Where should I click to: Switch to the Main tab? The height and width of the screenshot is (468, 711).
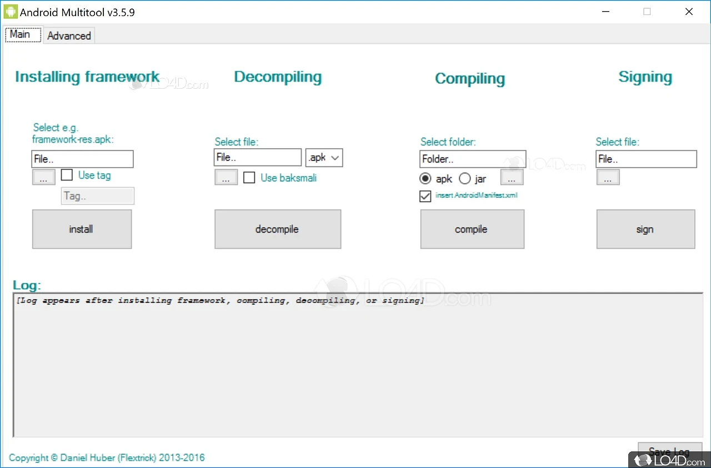click(x=22, y=34)
